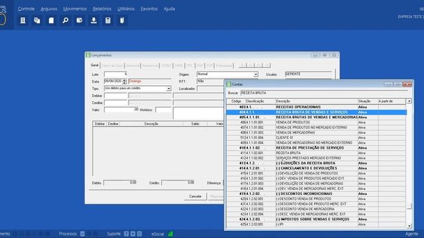Click the third Suporte icon
424x238 pixels.
tap(139, 233)
